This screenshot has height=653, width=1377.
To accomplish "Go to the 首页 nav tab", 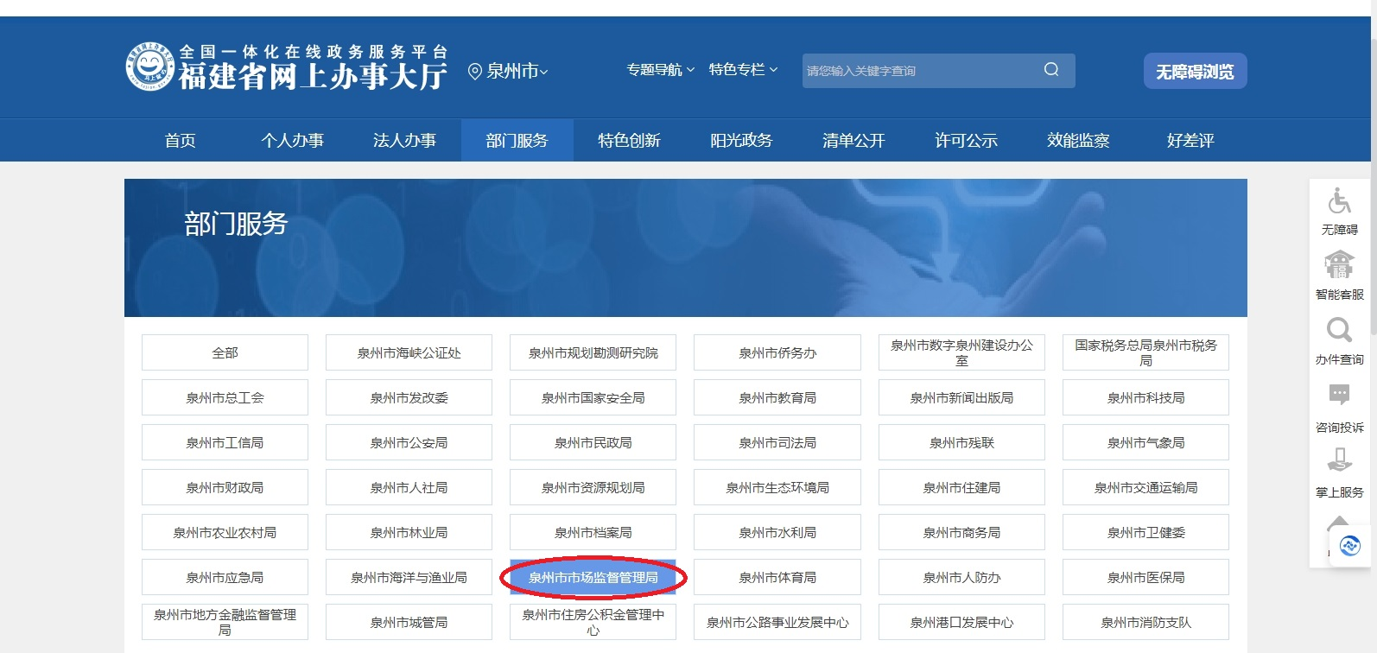I will point(181,140).
